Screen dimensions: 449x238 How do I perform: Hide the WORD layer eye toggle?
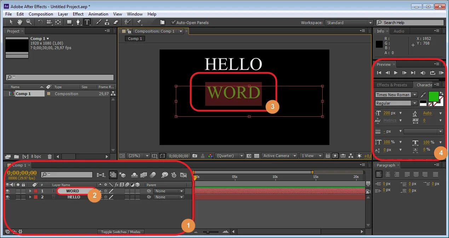[x=7, y=191]
